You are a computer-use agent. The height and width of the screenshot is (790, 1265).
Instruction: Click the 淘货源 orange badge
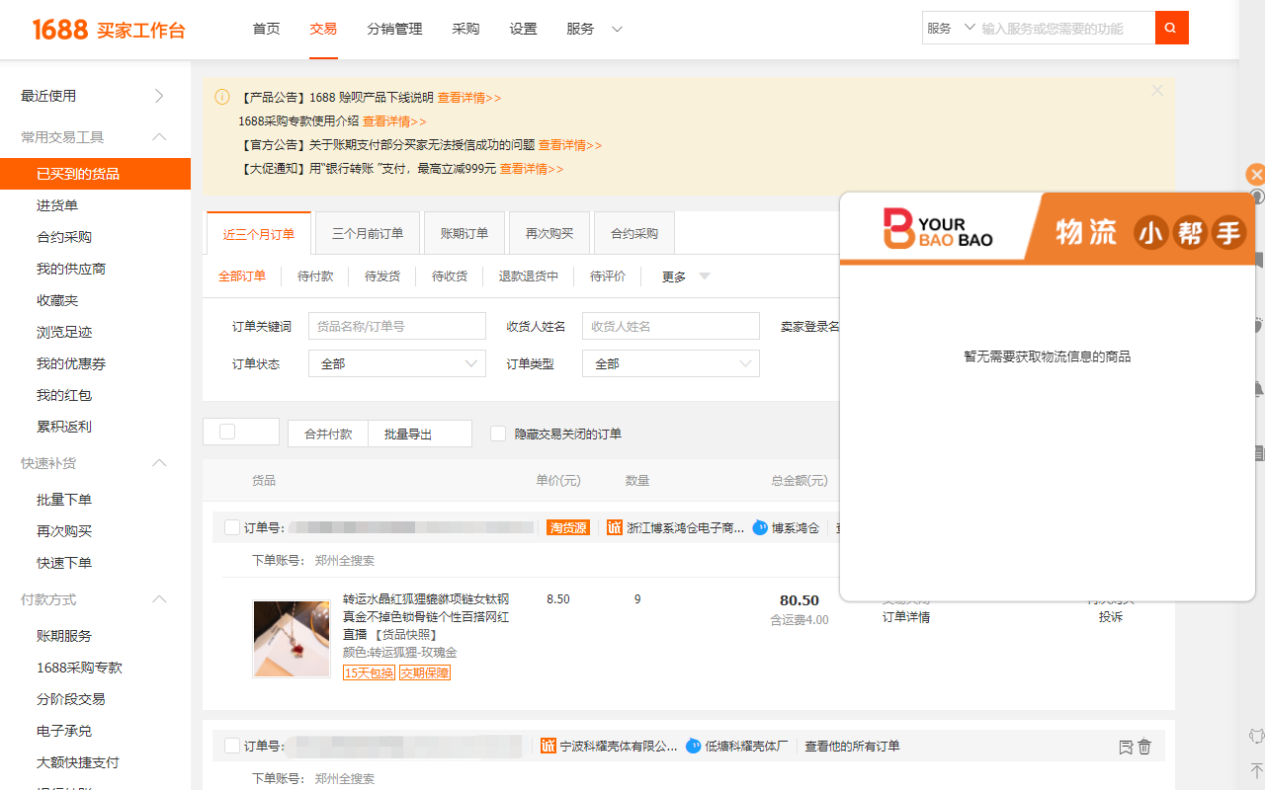tap(568, 528)
